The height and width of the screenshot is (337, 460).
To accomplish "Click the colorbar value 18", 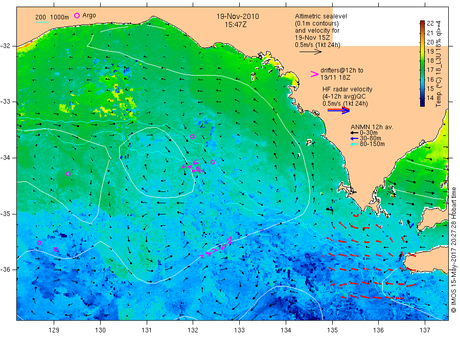I will click(430, 61).
